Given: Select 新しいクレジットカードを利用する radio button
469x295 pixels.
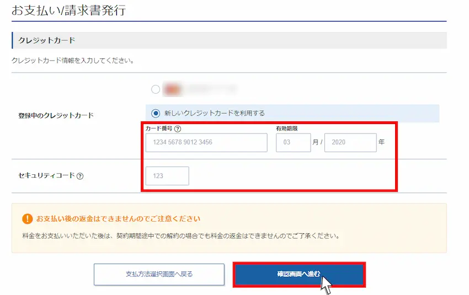Looking at the screenshot, I should (x=156, y=113).
